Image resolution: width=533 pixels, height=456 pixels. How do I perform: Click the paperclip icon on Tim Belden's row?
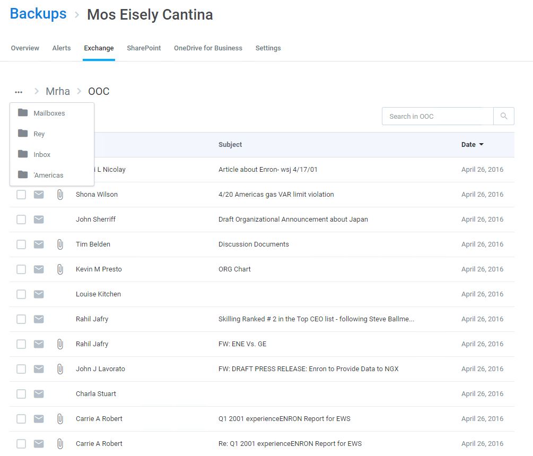click(x=60, y=244)
